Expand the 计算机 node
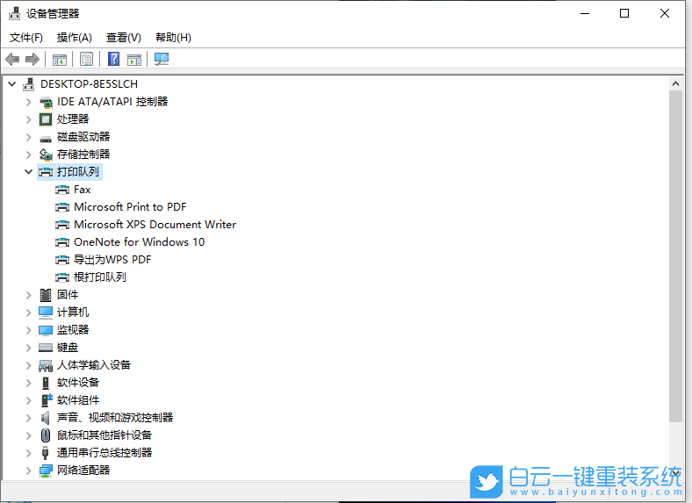Image resolution: width=692 pixels, height=503 pixels. 29,313
